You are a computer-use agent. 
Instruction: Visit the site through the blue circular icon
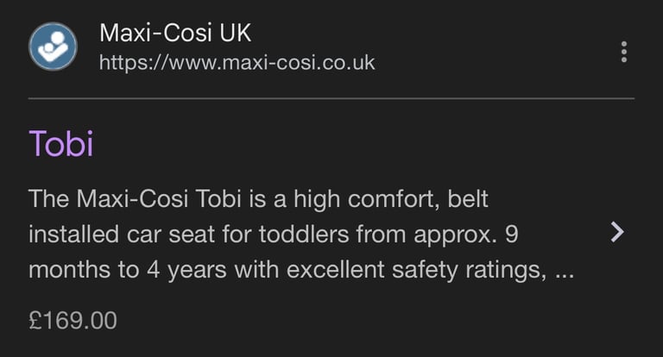tap(53, 47)
